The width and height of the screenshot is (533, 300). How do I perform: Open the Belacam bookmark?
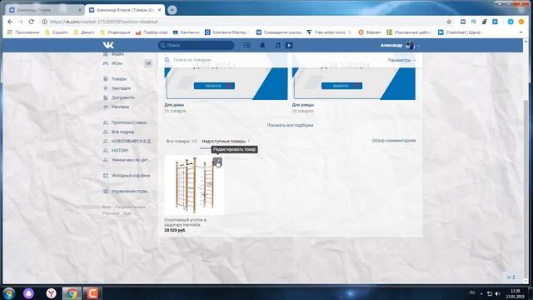click(370, 32)
